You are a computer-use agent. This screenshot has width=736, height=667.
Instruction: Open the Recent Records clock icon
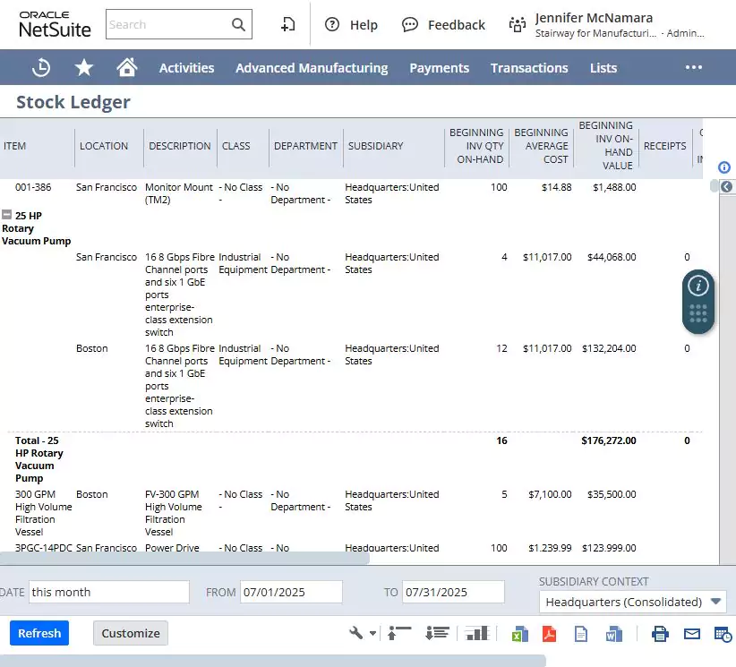[x=41, y=67]
